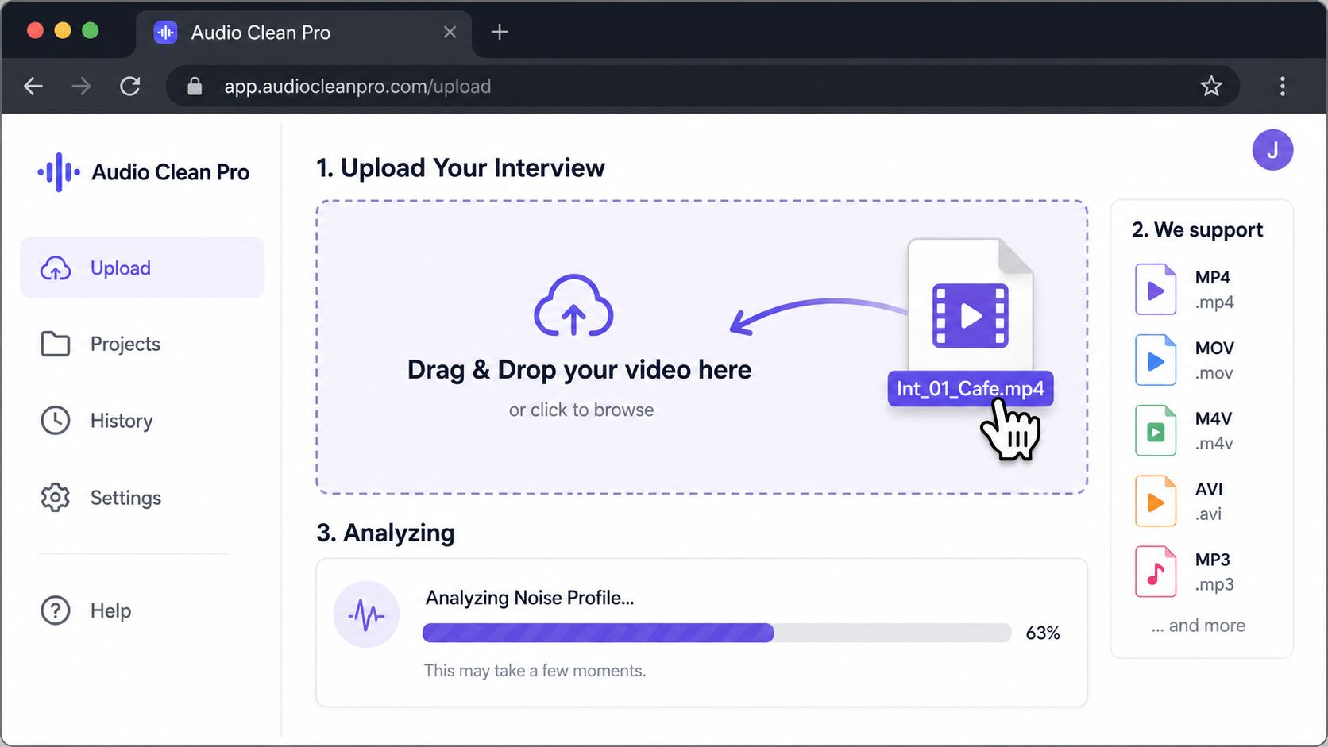This screenshot has height=747, width=1328.
Task: Click the 'Audio Clean Pro' sidebar brand text
Action: pos(171,172)
